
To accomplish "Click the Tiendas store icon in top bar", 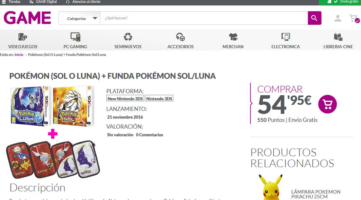I will click(x=4, y=2).
